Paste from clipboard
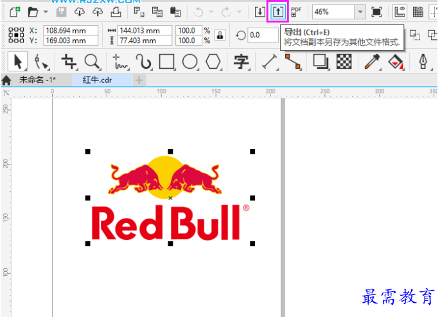This screenshot has height=317, width=440. pos(175,12)
